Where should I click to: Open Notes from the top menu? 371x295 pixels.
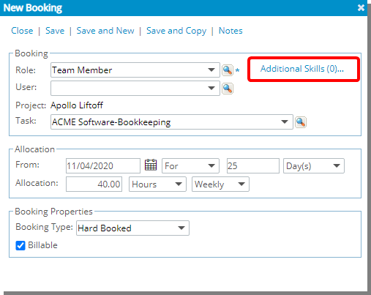click(231, 31)
